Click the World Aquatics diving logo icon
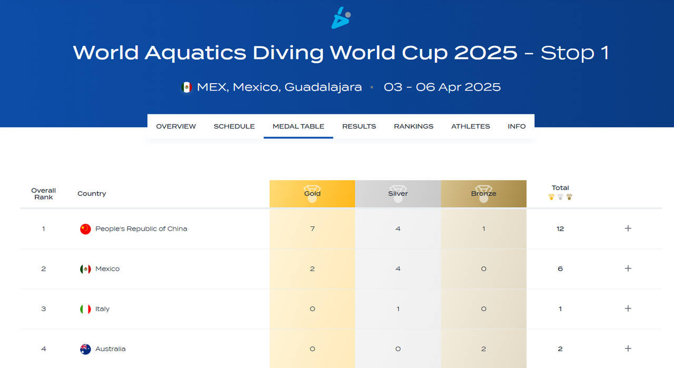The width and height of the screenshot is (674, 368). [x=341, y=18]
